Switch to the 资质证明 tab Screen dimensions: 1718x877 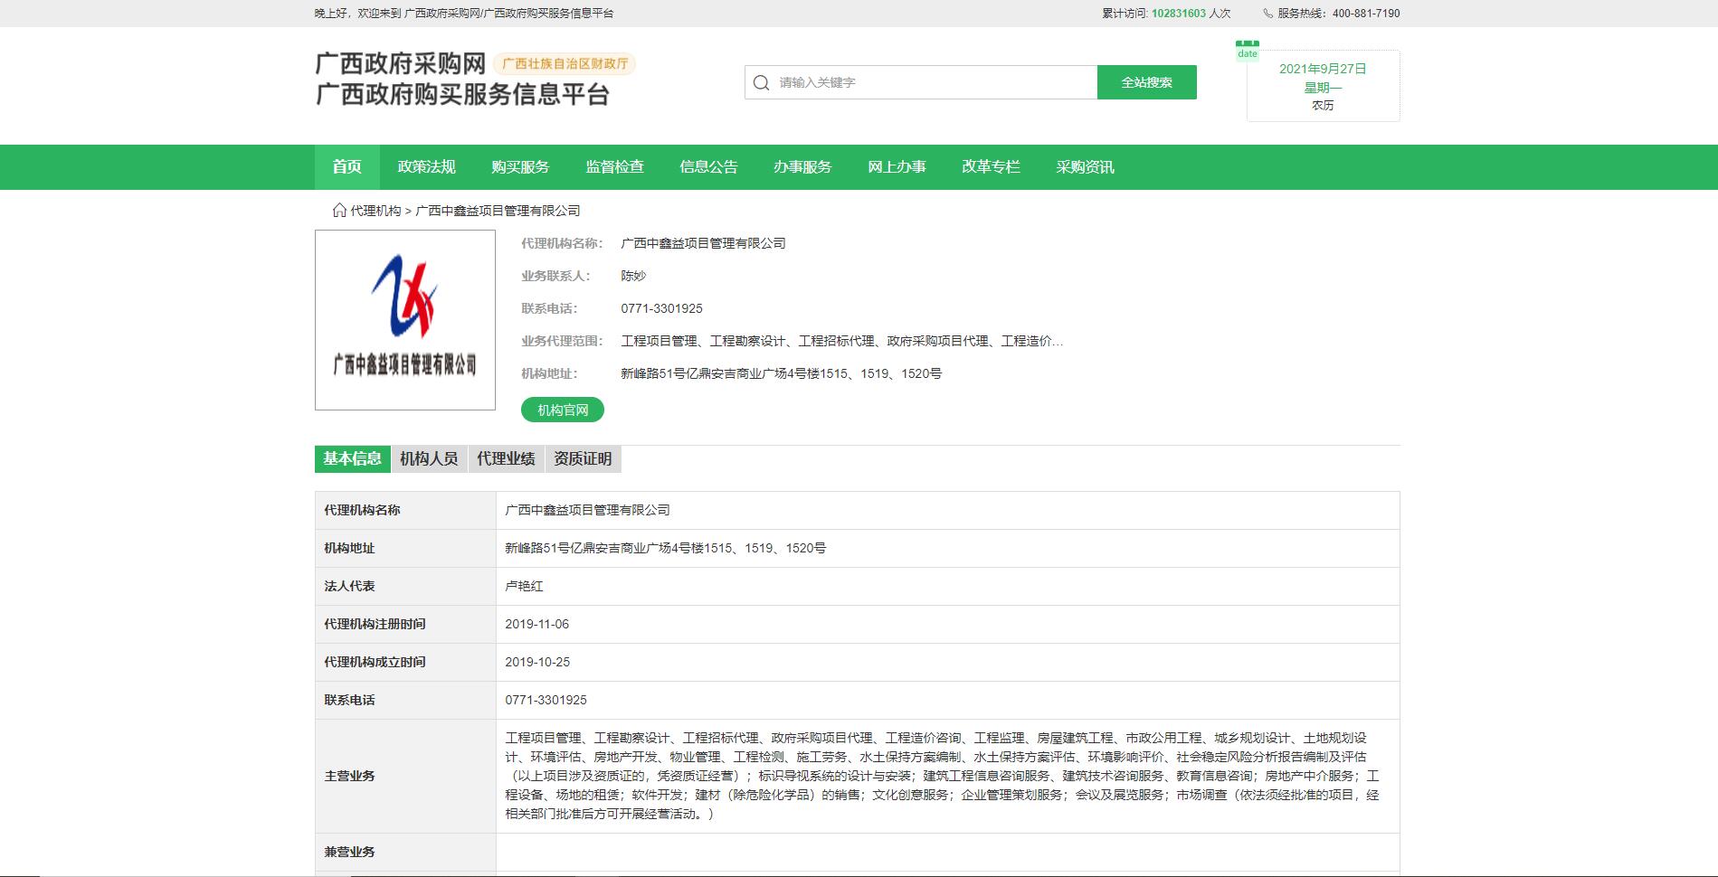coord(583,459)
